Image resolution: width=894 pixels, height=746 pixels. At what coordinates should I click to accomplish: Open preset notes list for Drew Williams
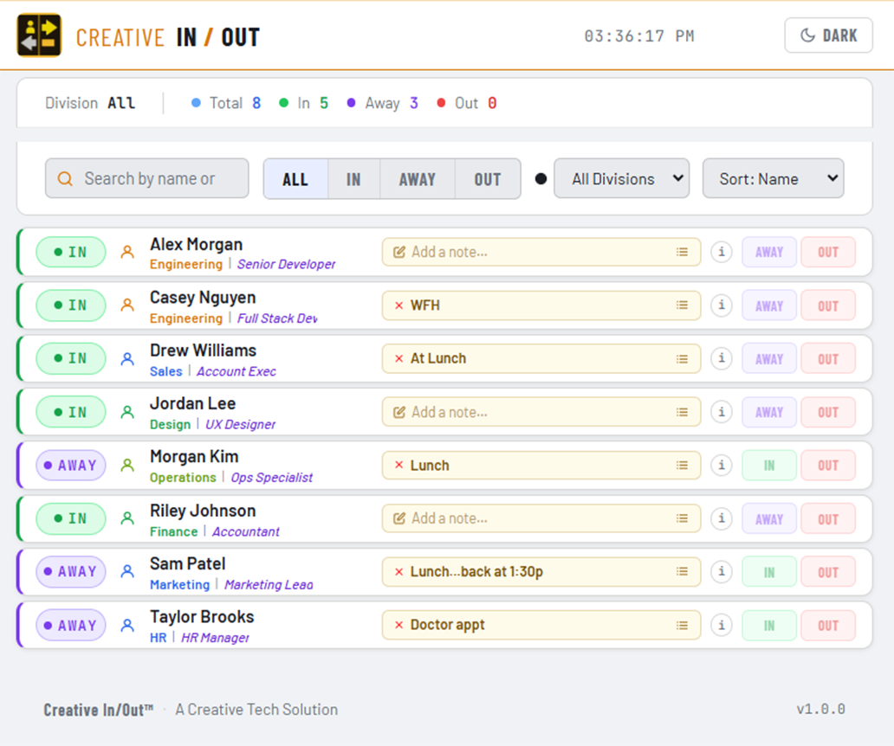[682, 359]
